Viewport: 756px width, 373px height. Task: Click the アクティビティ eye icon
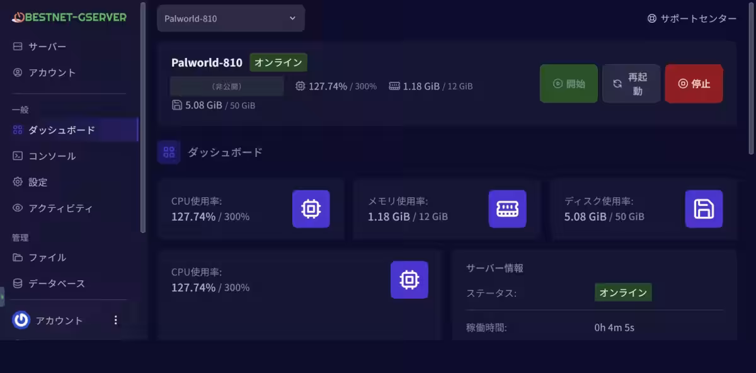click(x=18, y=208)
